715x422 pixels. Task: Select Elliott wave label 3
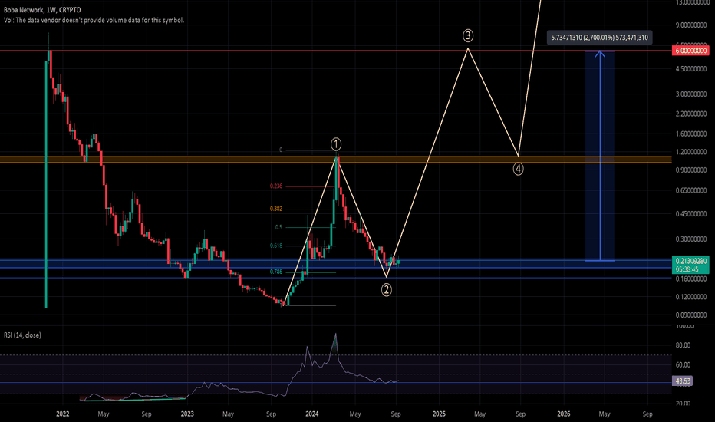(468, 35)
